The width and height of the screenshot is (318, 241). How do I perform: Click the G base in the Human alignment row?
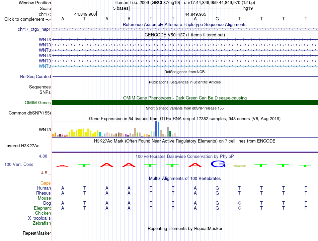click(217, 188)
